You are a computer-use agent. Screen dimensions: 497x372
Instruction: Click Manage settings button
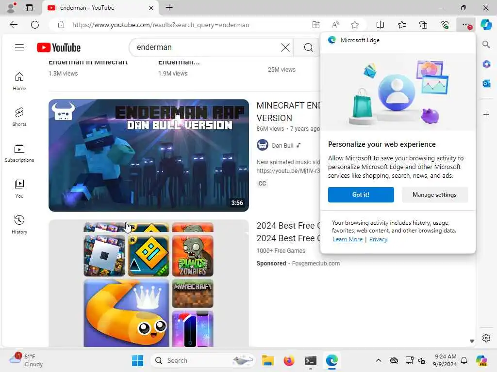[434, 195]
